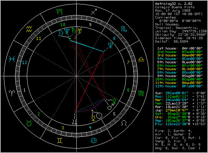Click the Mer 24Can08'54" position row
Image resolution: width=208 pixels, height=153 pixels.
point(181,100)
